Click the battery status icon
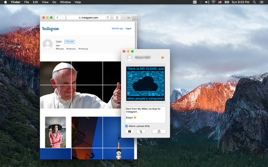The width and height of the screenshot is (268, 167). [x=227, y=2]
